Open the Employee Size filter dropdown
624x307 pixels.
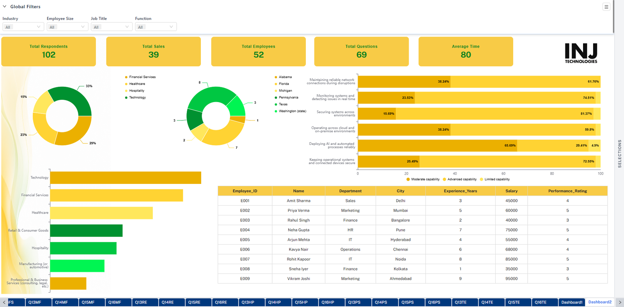[x=67, y=27]
